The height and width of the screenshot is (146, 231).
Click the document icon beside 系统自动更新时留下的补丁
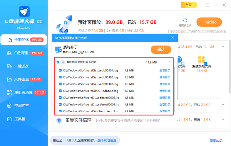coord(63,62)
